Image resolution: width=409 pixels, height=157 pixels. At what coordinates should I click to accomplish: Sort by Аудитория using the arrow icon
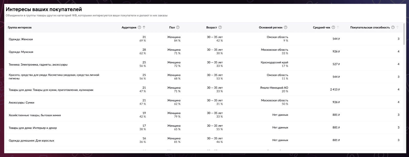(x=144, y=27)
